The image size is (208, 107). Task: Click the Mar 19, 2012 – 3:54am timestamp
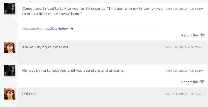coord(185,9)
